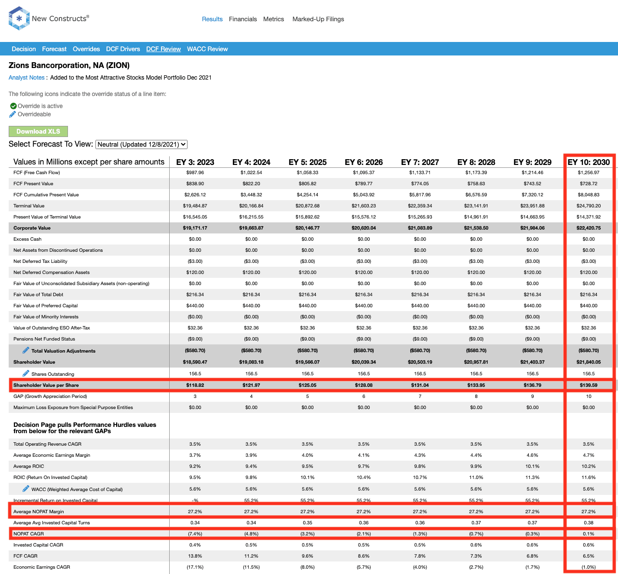Screen dimensions: 618x574
Task: Click the EY 3: 2023 column header
Action: click(195, 162)
